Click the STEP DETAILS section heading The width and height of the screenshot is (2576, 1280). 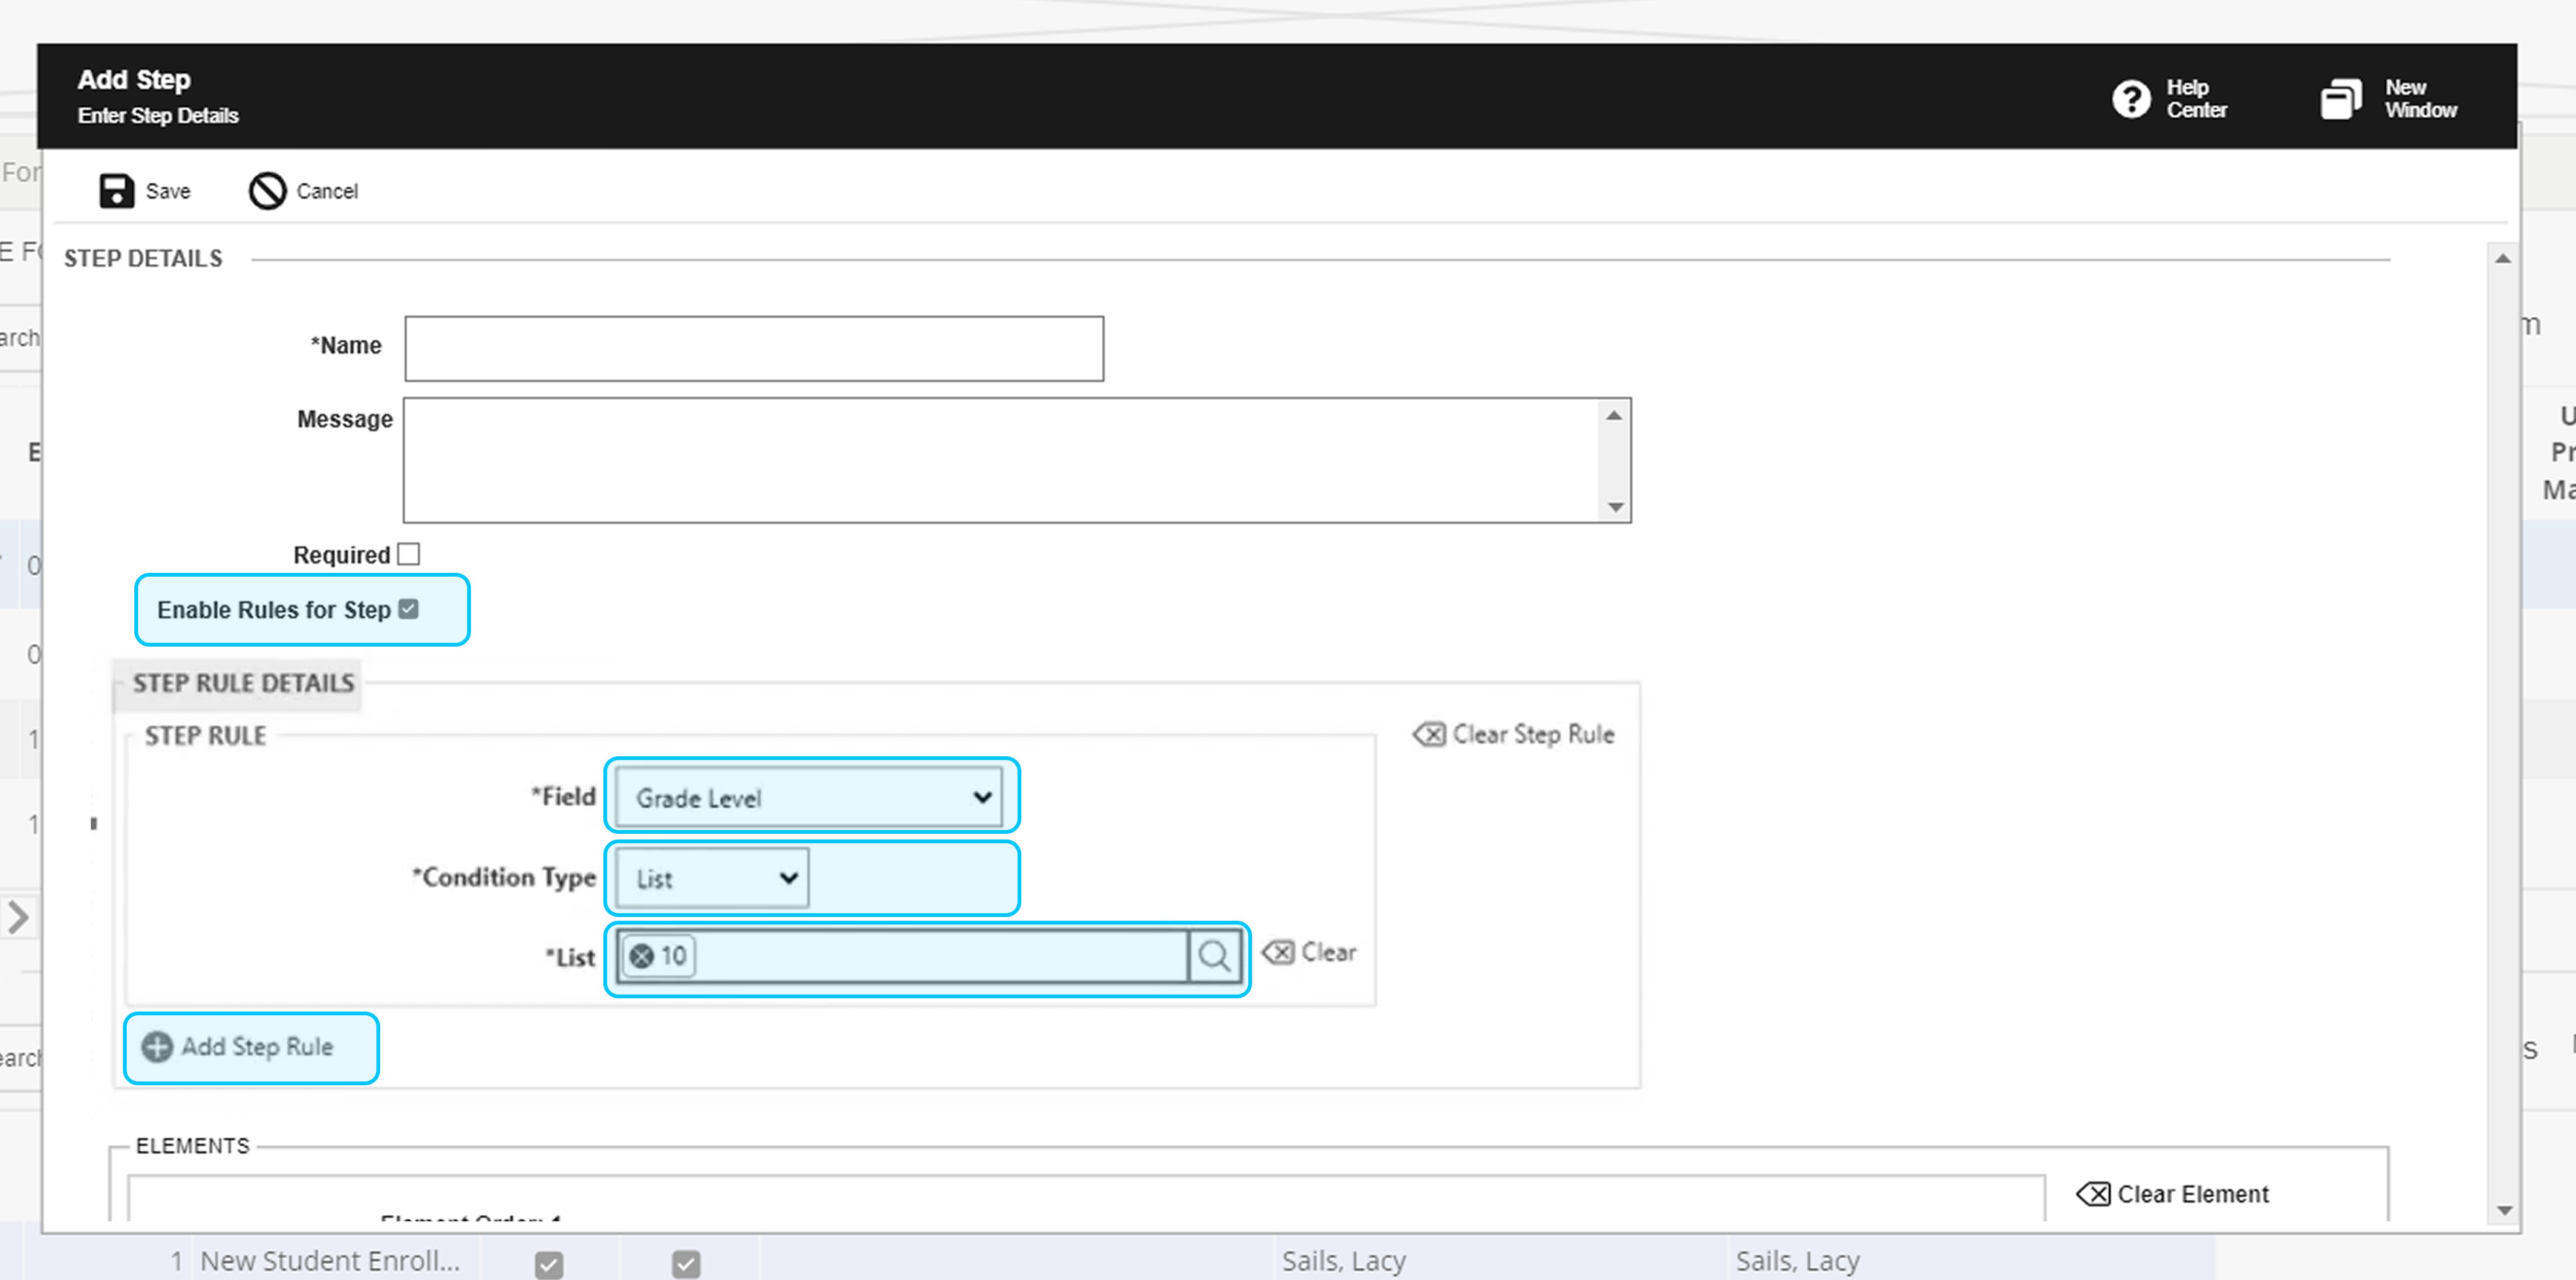tap(143, 259)
